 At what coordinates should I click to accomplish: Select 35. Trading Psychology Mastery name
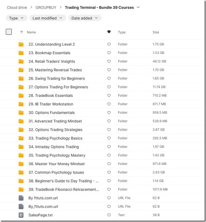(x=57, y=155)
